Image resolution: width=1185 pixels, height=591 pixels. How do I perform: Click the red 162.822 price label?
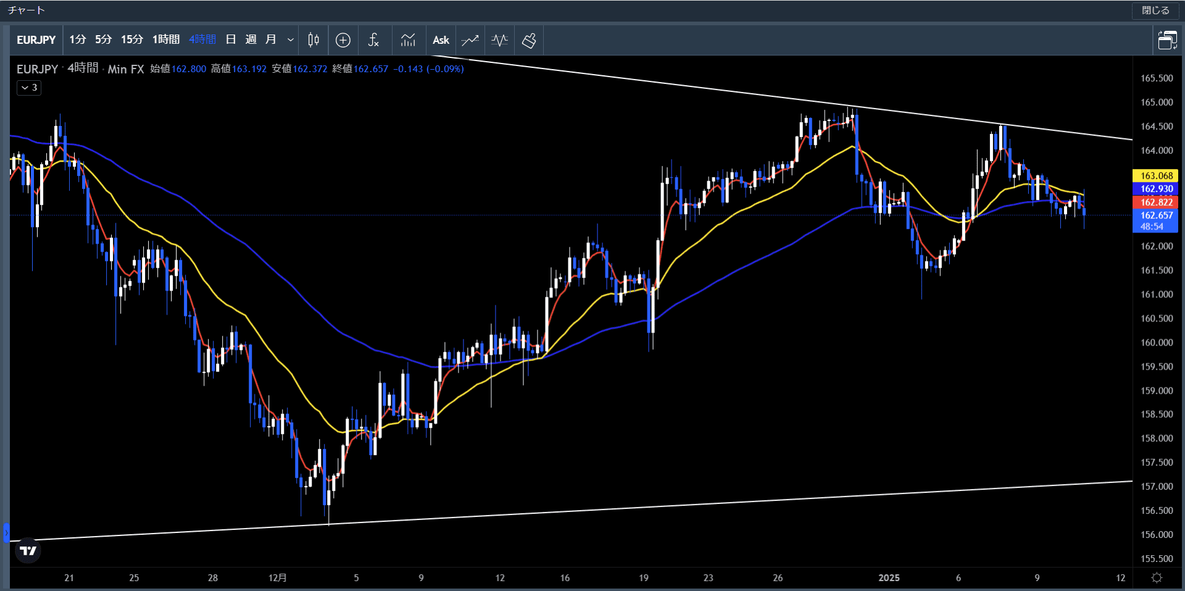(1155, 202)
